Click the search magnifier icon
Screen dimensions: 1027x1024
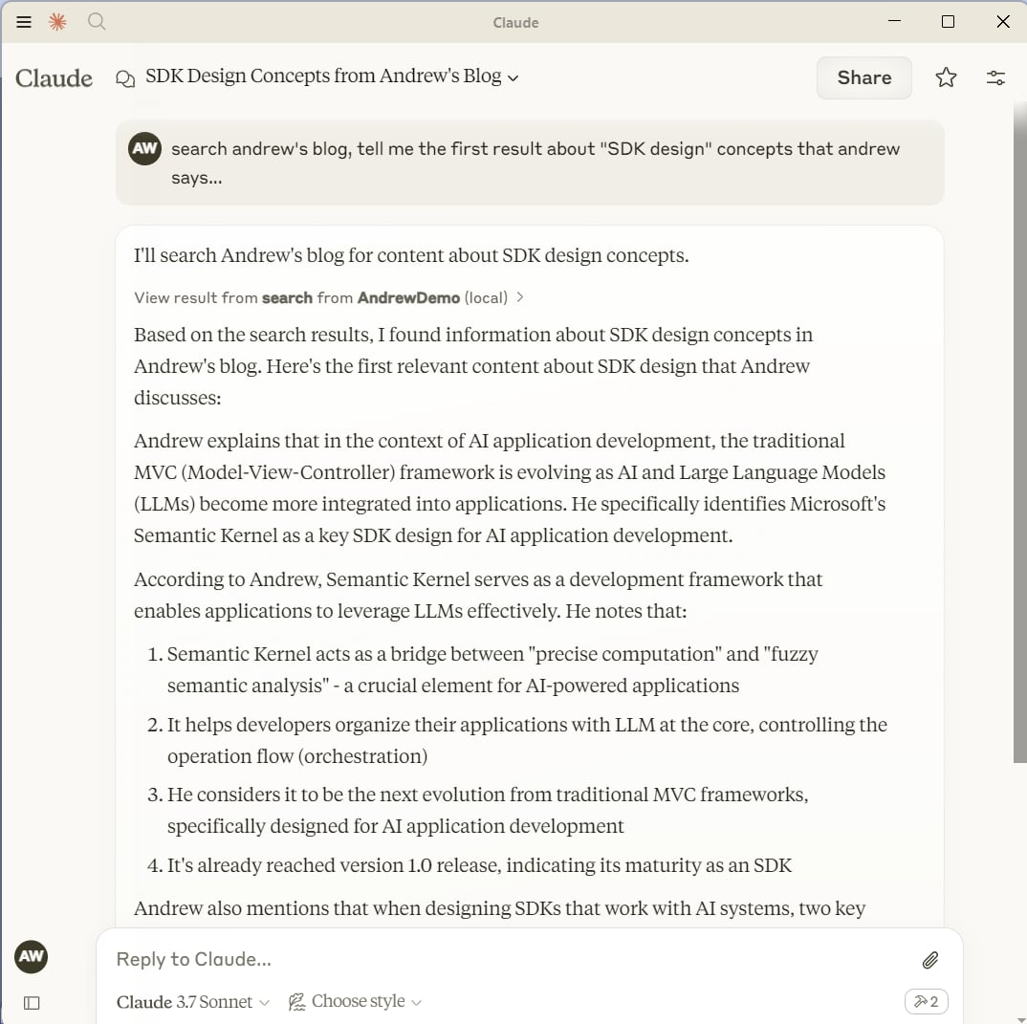point(96,21)
